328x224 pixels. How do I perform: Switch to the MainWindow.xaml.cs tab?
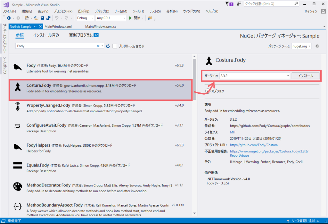tap(101, 27)
